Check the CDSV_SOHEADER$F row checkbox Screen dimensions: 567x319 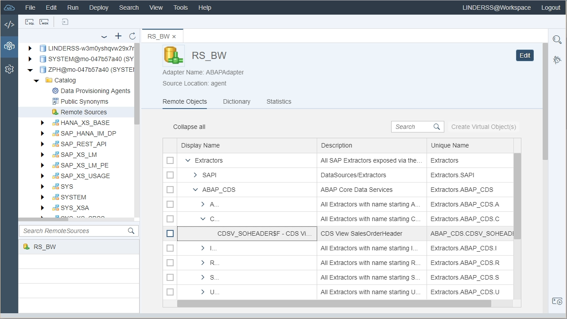tap(170, 233)
